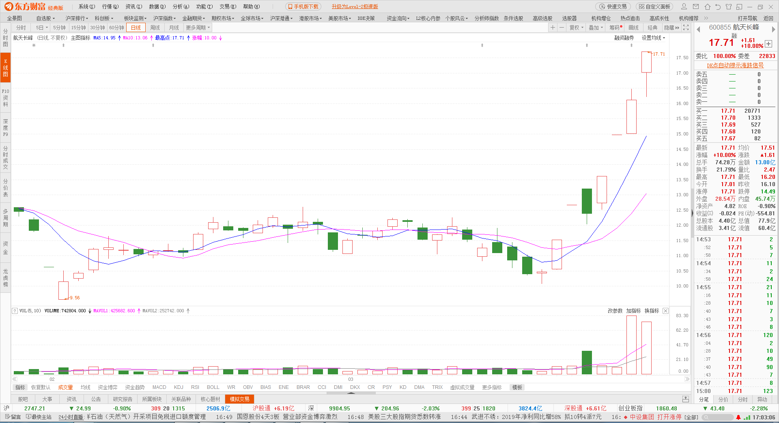This screenshot has height=423, width=779.
Task: Open the 复权 dropdown
Action: pos(577,28)
